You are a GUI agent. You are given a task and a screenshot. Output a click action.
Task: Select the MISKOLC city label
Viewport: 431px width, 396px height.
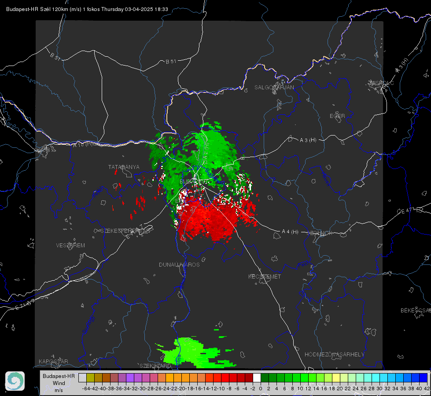point(382,83)
